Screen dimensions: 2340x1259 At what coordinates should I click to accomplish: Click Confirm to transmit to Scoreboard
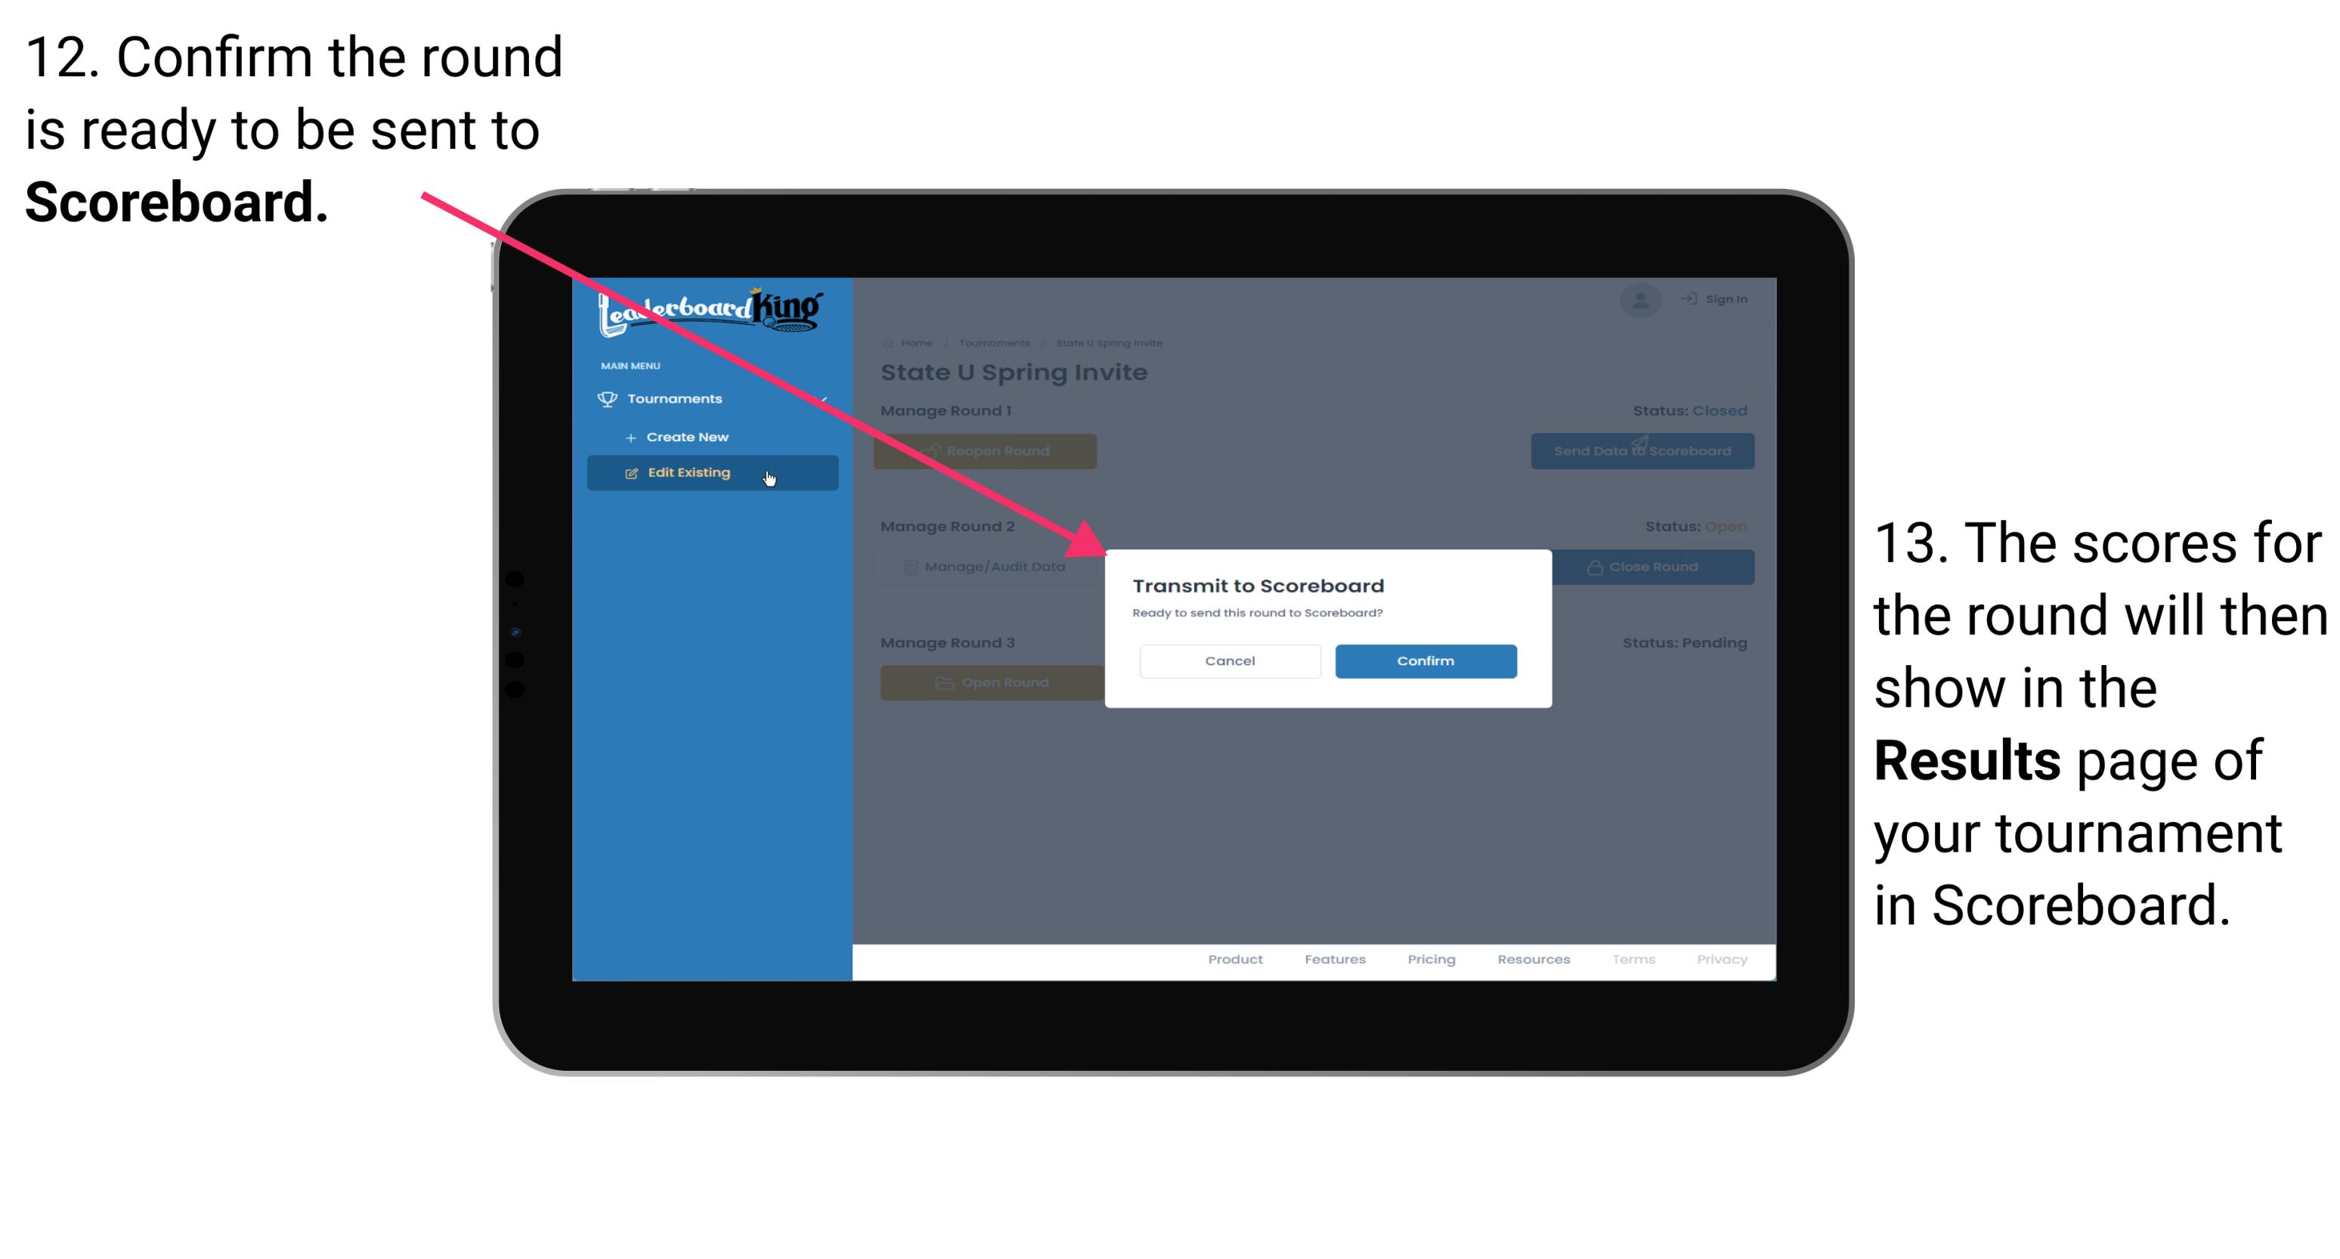1423,659
